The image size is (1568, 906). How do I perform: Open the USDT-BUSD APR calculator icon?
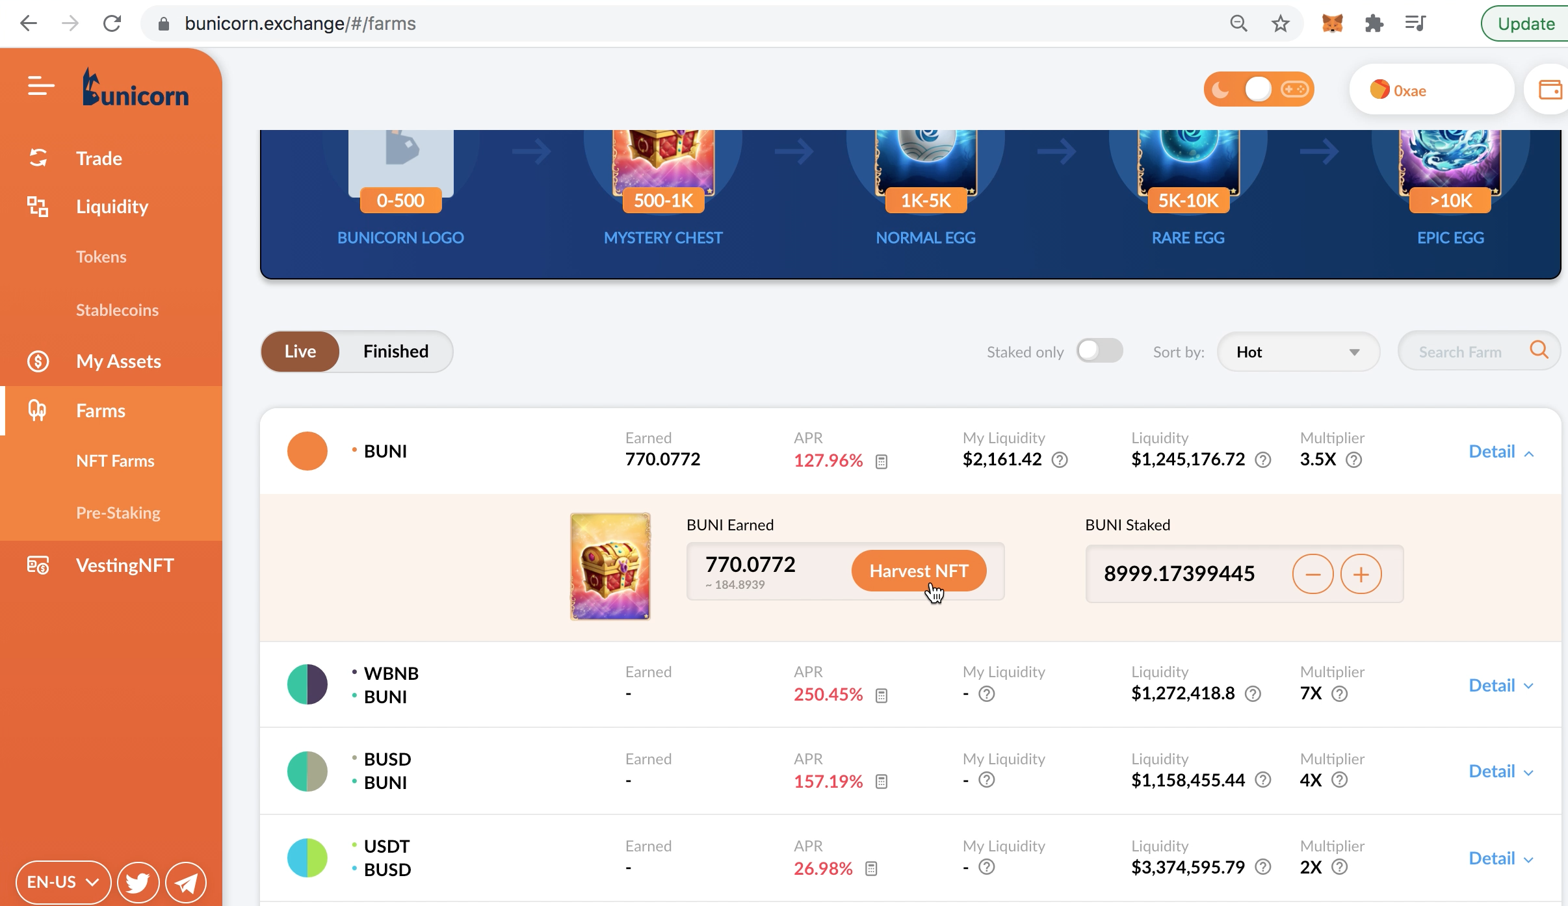[x=871, y=868]
